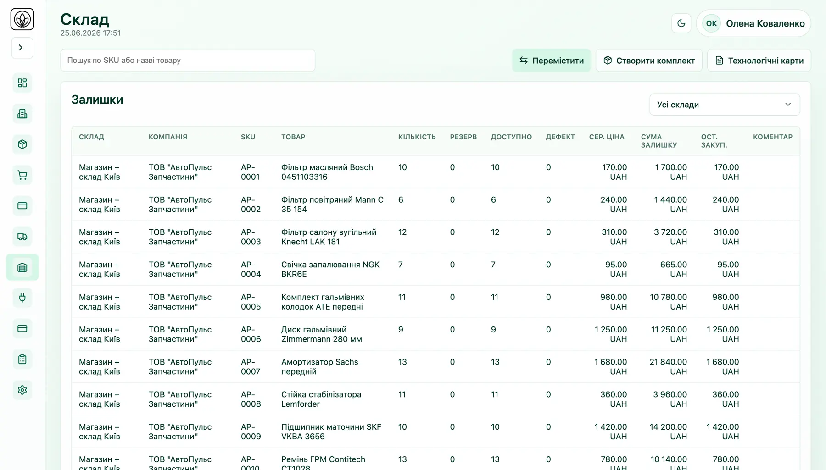This screenshot has height=470, width=826.
Task: Open the upper card icon below the cart
Action: click(x=22, y=206)
